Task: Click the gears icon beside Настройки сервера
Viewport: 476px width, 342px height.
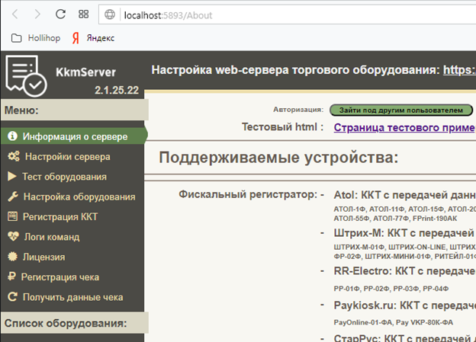Action: (14, 156)
